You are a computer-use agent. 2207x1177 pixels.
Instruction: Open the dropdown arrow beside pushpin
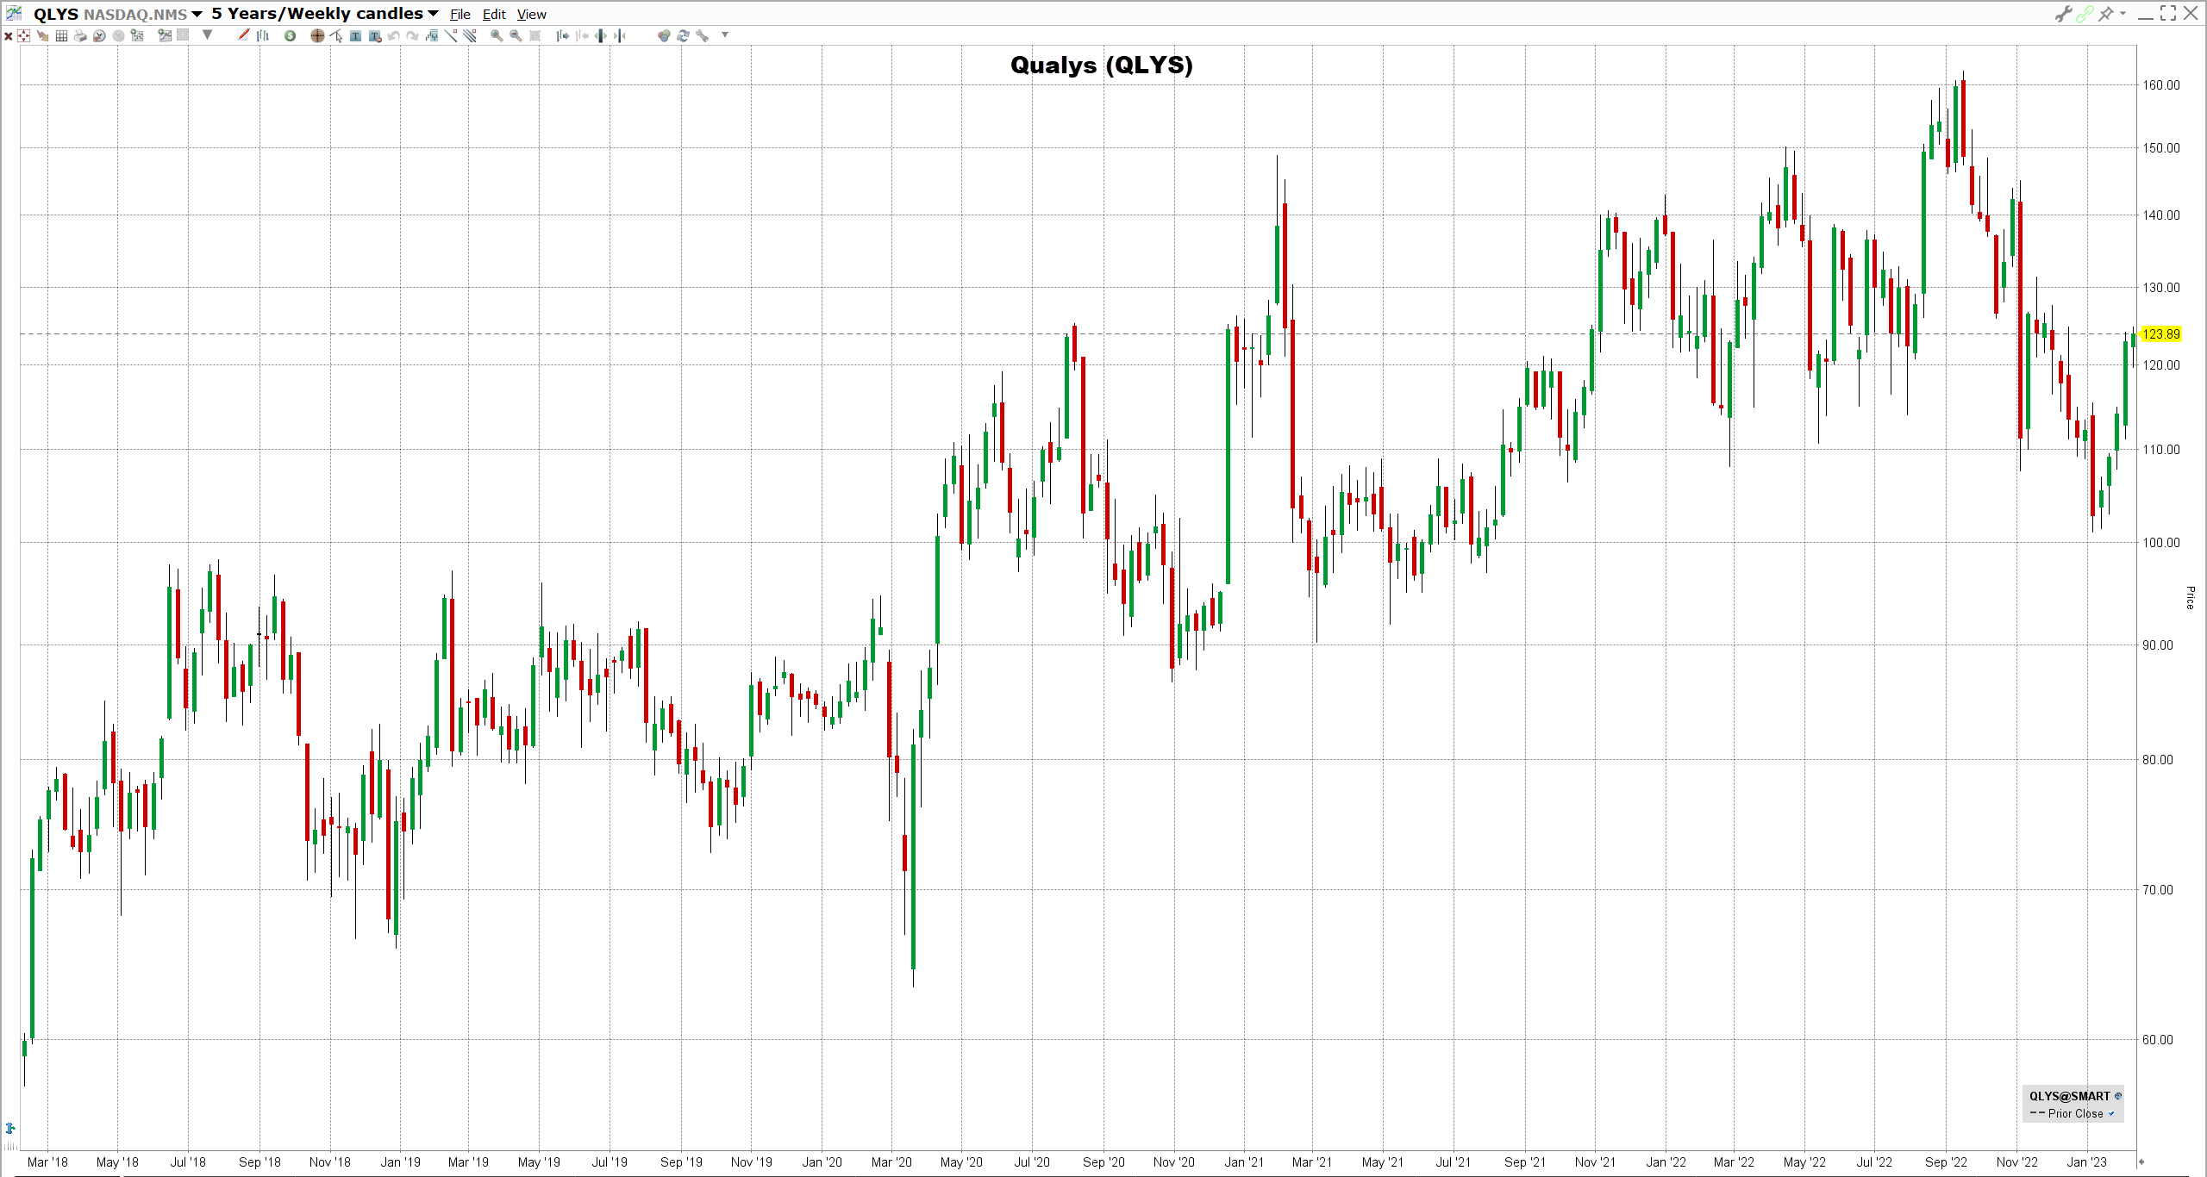coord(2123,13)
